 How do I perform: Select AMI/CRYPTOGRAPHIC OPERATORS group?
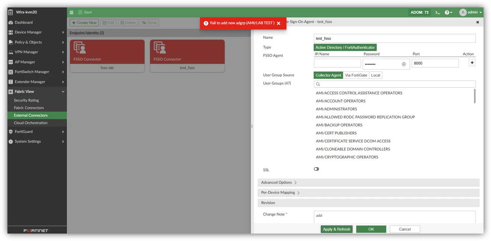(347, 157)
